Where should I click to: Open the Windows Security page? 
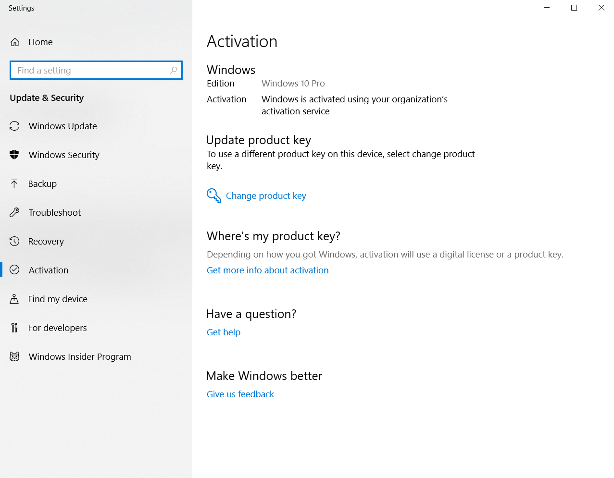click(96, 155)
